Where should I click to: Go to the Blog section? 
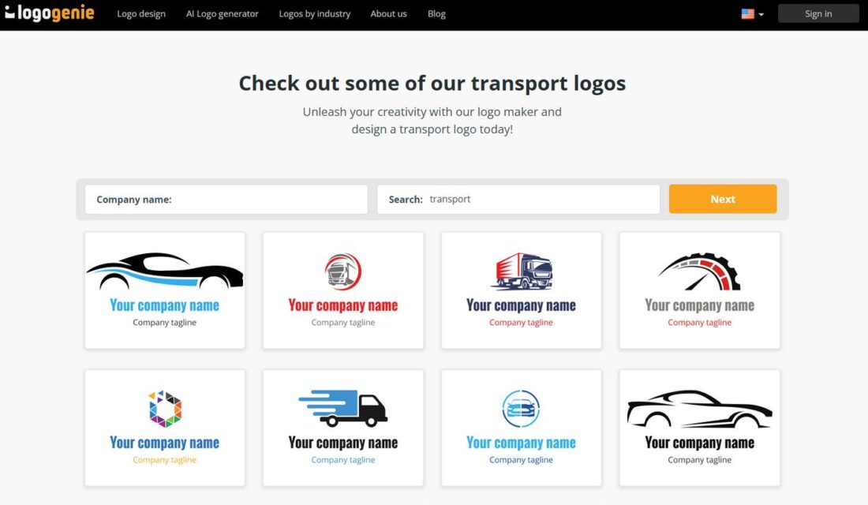(x=436, y=13)
